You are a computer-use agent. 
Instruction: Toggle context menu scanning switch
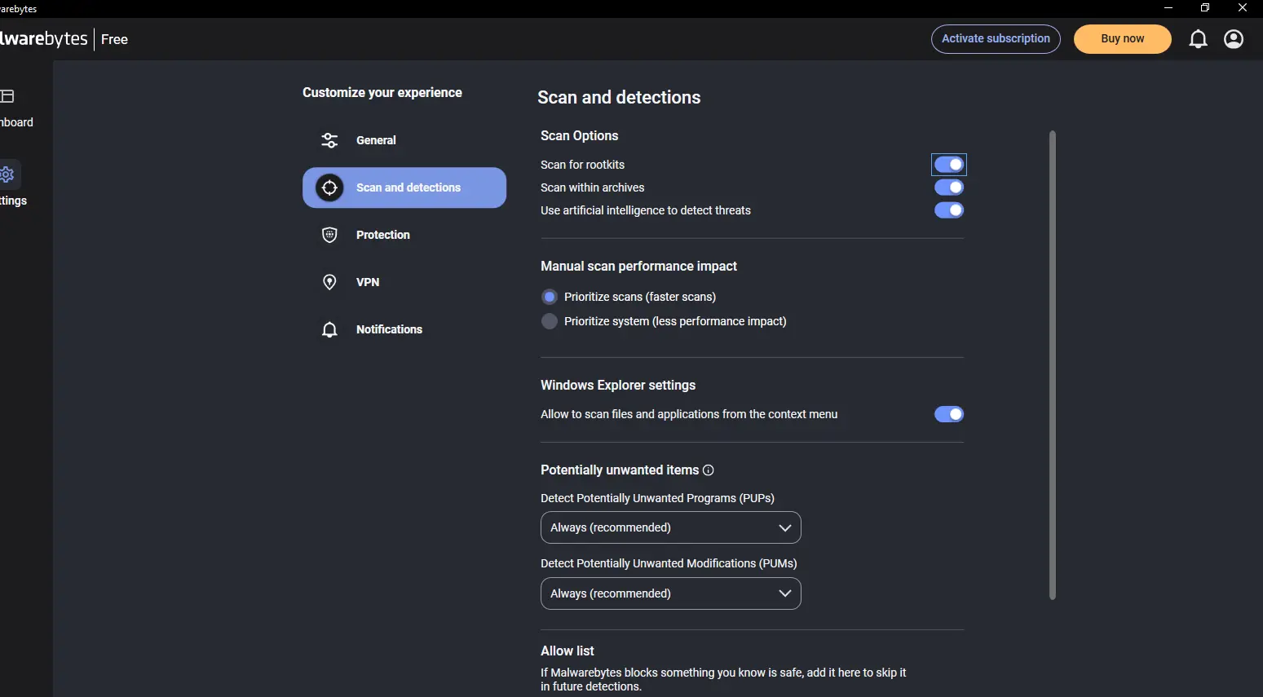click(x=949, y=414)
